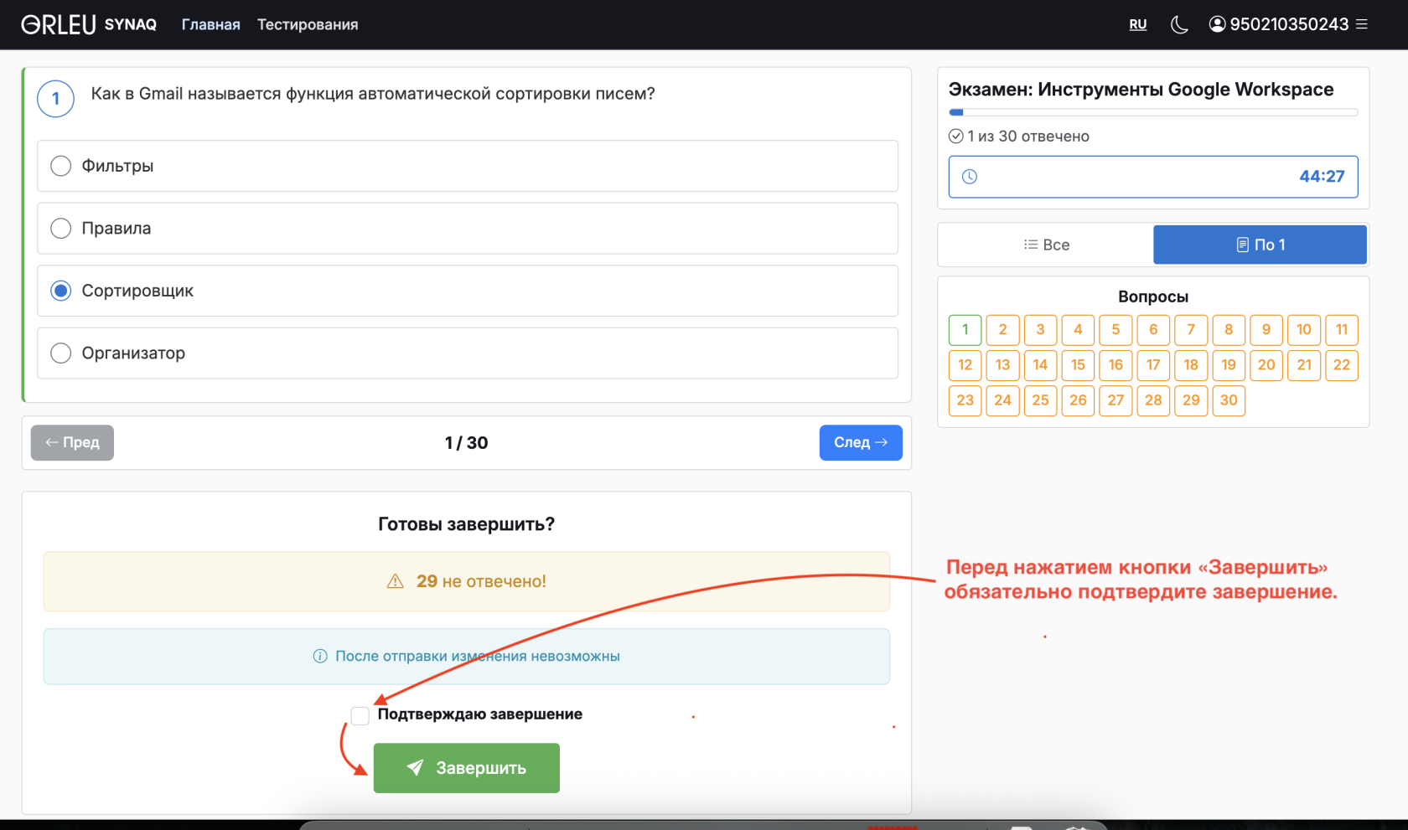The width and height of the screenshot is (1408, 830).
Task: Click the info icon beside изменения невозможны notice
Action: click(x=319, y=657)
